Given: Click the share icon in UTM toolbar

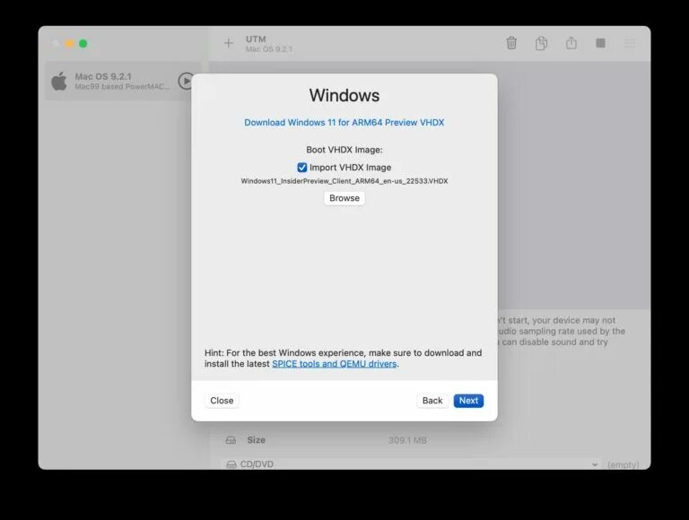Looking at the screenshot, I should 571,43.
